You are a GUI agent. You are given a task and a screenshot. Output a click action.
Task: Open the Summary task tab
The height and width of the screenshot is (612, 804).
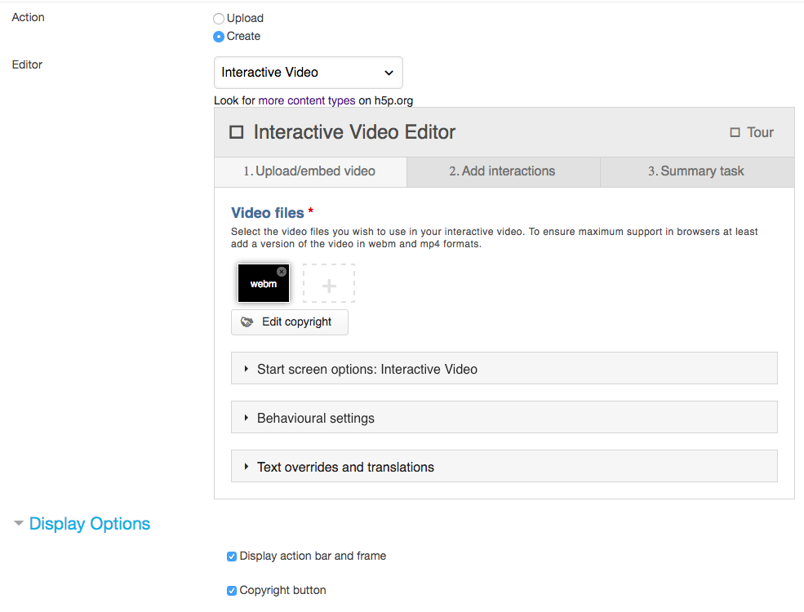(697, 171)
